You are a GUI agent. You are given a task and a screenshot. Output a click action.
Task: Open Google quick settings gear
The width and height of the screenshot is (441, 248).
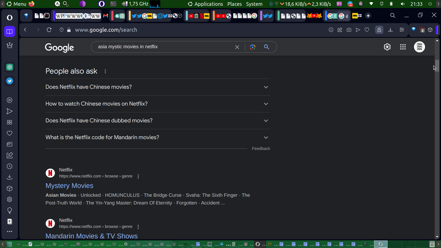387,47
